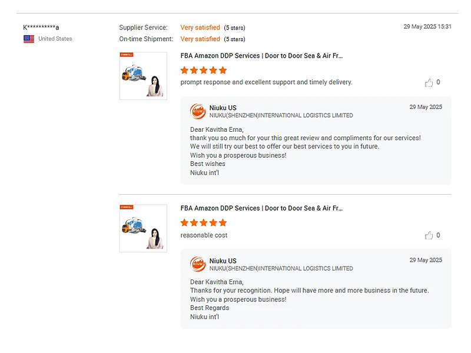Open the product thumbnail beside the "prompt response" review
Viewport: 471px width, 353px height.
143,76
